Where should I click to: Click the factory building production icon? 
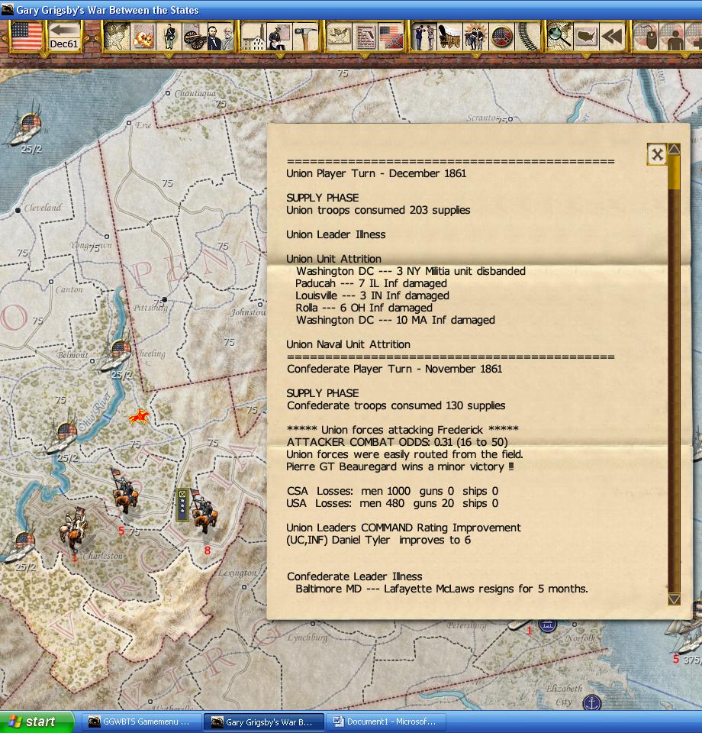(x=253, y=36)
